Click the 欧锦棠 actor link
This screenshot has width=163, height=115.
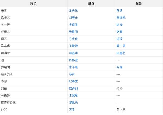click(73, 81)
